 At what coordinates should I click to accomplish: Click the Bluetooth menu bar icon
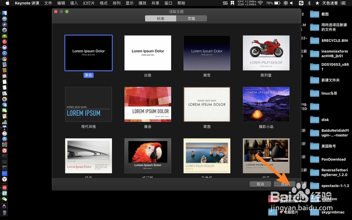click(309, 3)
